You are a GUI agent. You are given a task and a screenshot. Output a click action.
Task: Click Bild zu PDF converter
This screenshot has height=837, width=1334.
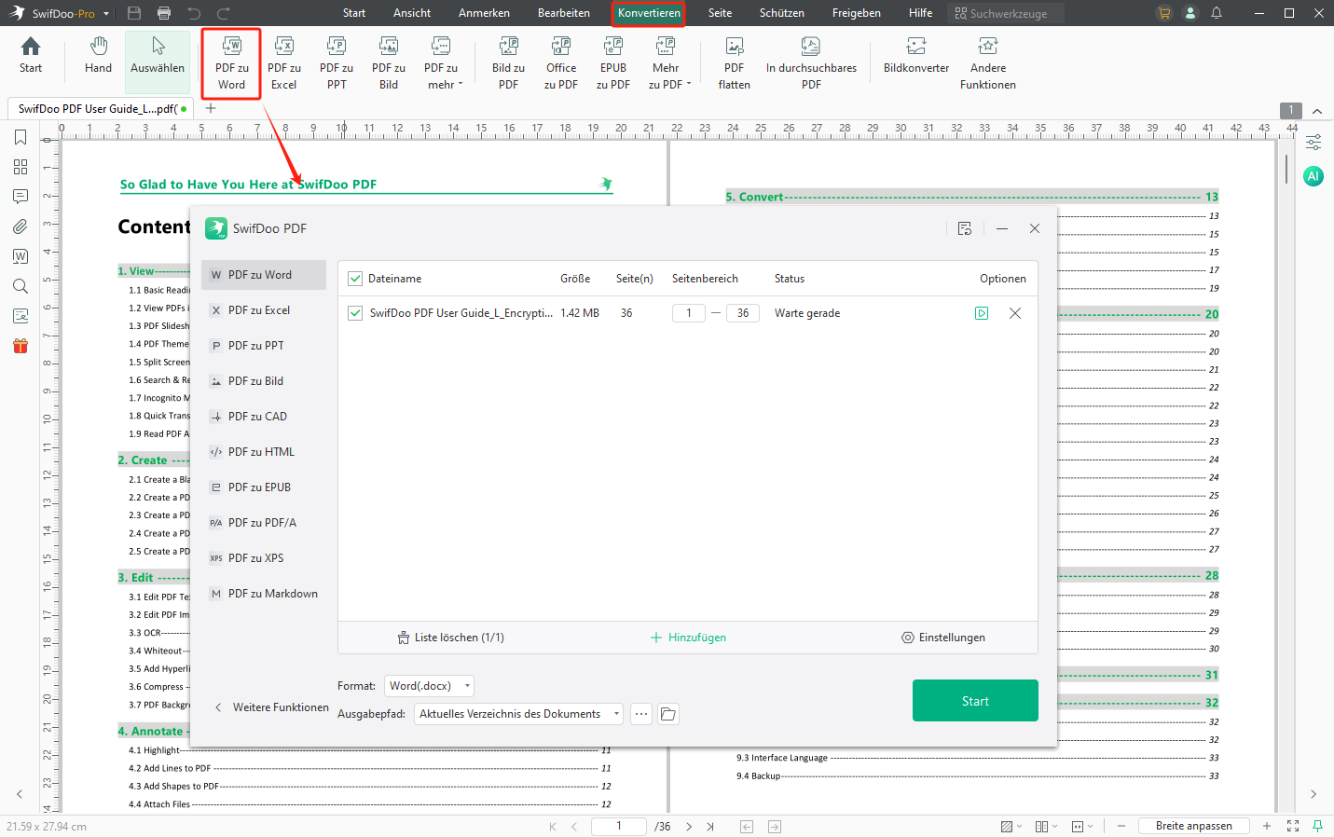tap(508, 62)
